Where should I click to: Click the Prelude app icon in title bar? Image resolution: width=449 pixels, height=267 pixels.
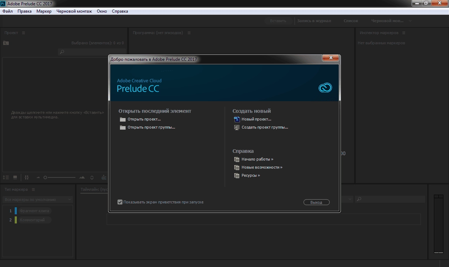(3, 4)
